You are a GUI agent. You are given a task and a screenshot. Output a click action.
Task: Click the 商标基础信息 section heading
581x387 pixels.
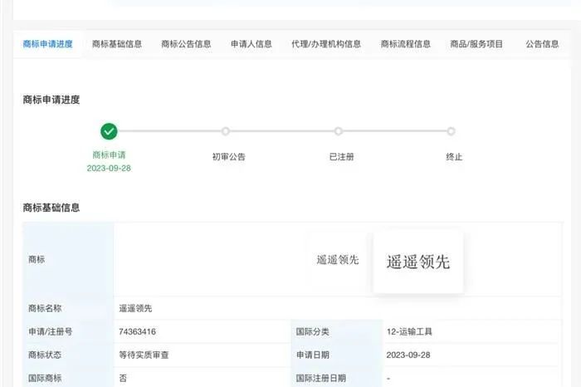(x=51, y=208)
